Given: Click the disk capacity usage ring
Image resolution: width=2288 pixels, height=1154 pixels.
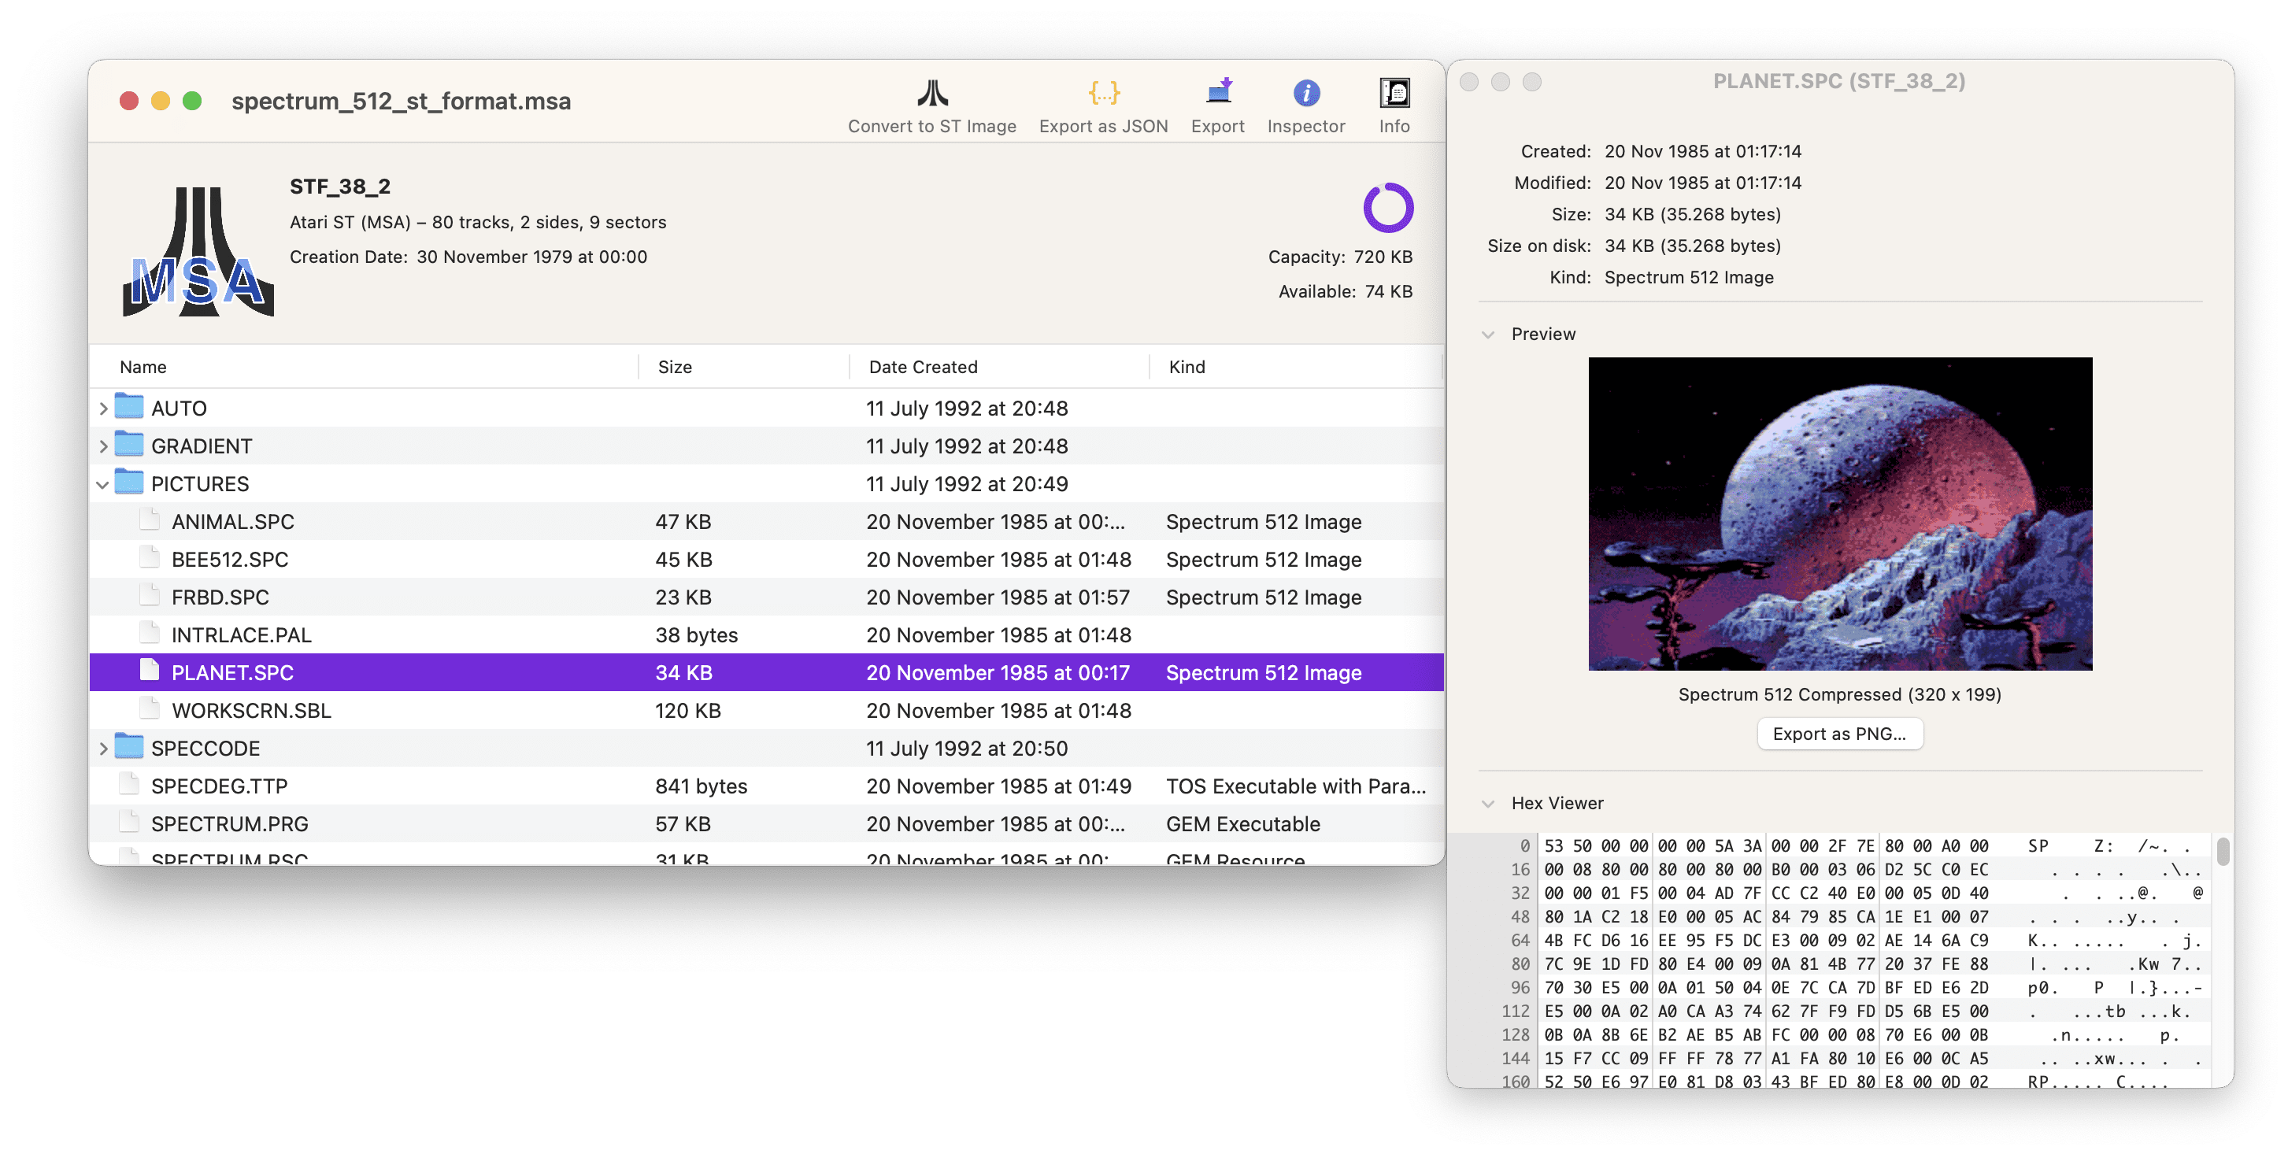Looking at the screenshot, I should [x=1388, y=208].
